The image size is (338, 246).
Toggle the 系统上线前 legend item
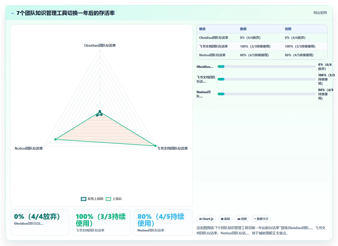pyautogui.click(x=92, y=199)
